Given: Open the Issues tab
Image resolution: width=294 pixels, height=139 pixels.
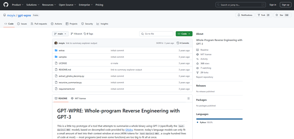Looking at the screenshot, I should click(22, 24).
